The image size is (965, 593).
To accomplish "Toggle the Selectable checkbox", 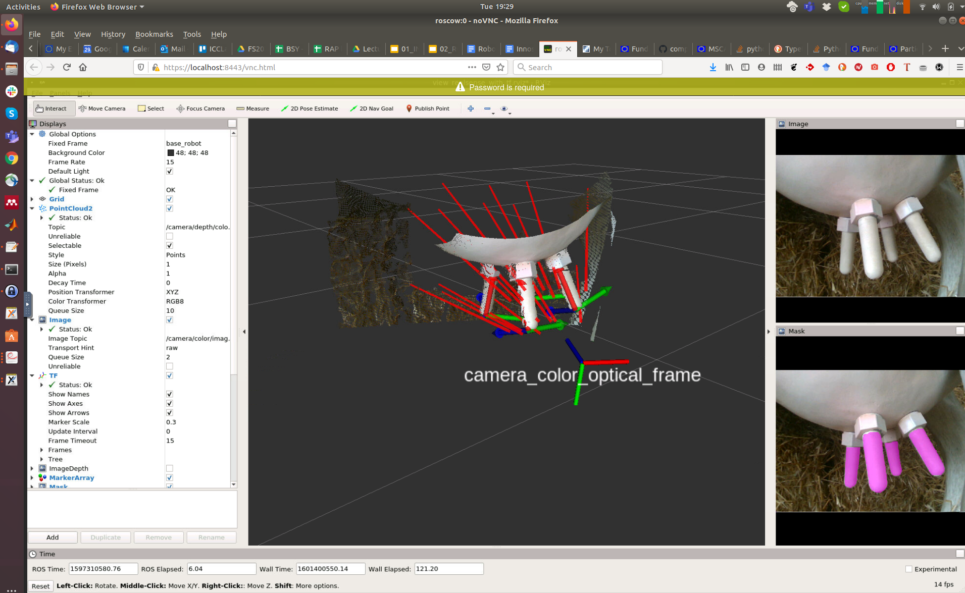I will tap(170, 245).
